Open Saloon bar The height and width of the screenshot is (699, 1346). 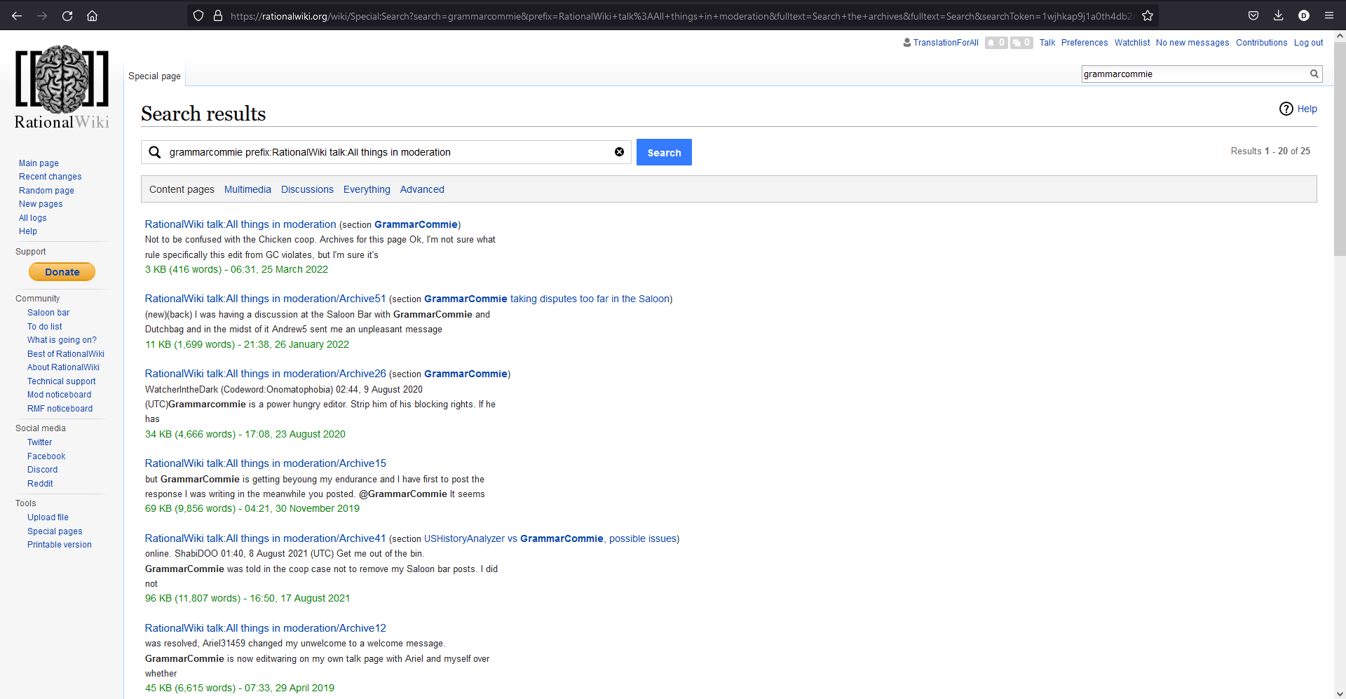(48, 313)
